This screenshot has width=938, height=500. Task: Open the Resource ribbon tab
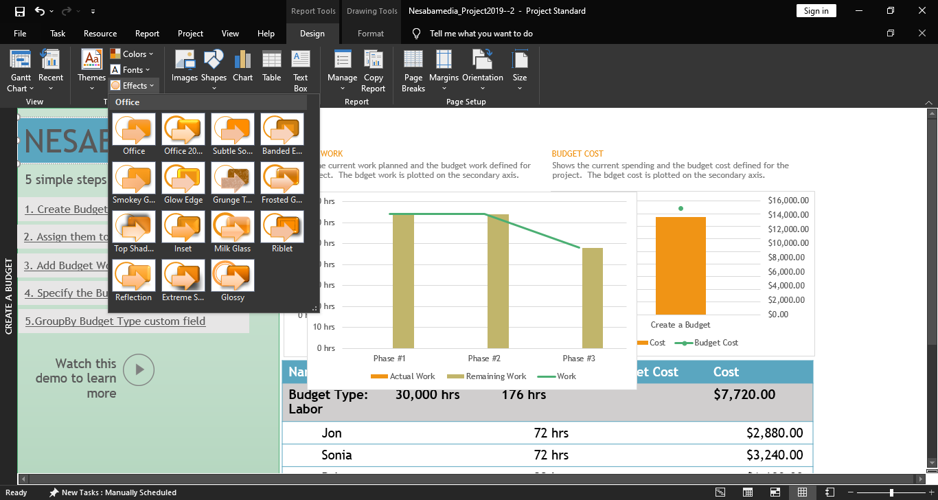point(100,34)
